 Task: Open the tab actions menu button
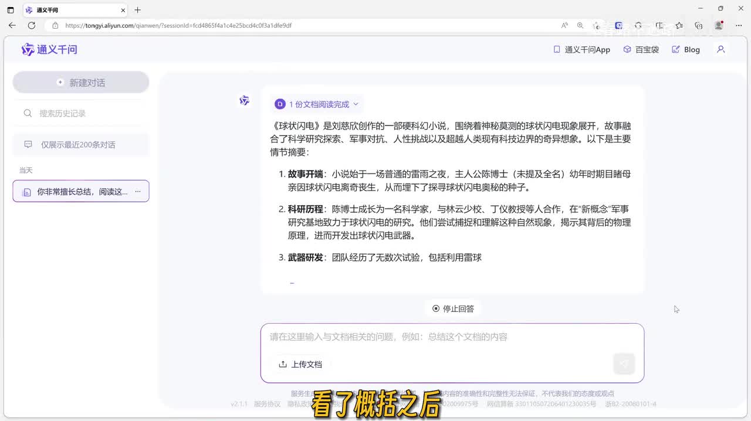[10, 10]
